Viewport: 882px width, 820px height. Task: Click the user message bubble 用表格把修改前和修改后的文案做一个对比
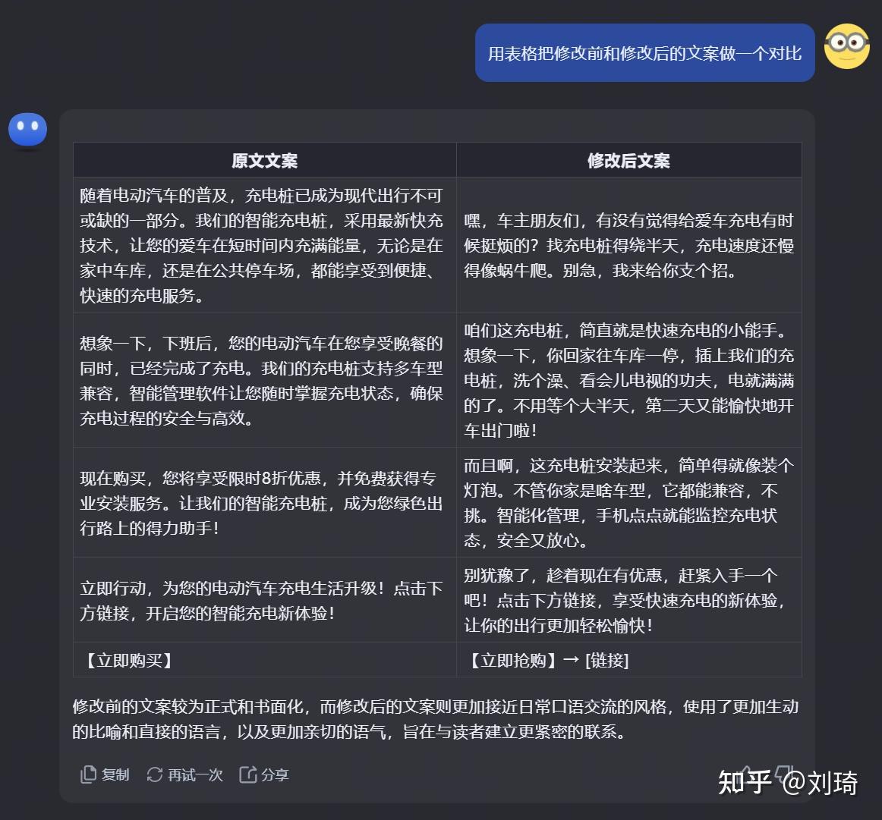[x=644, y=53]
